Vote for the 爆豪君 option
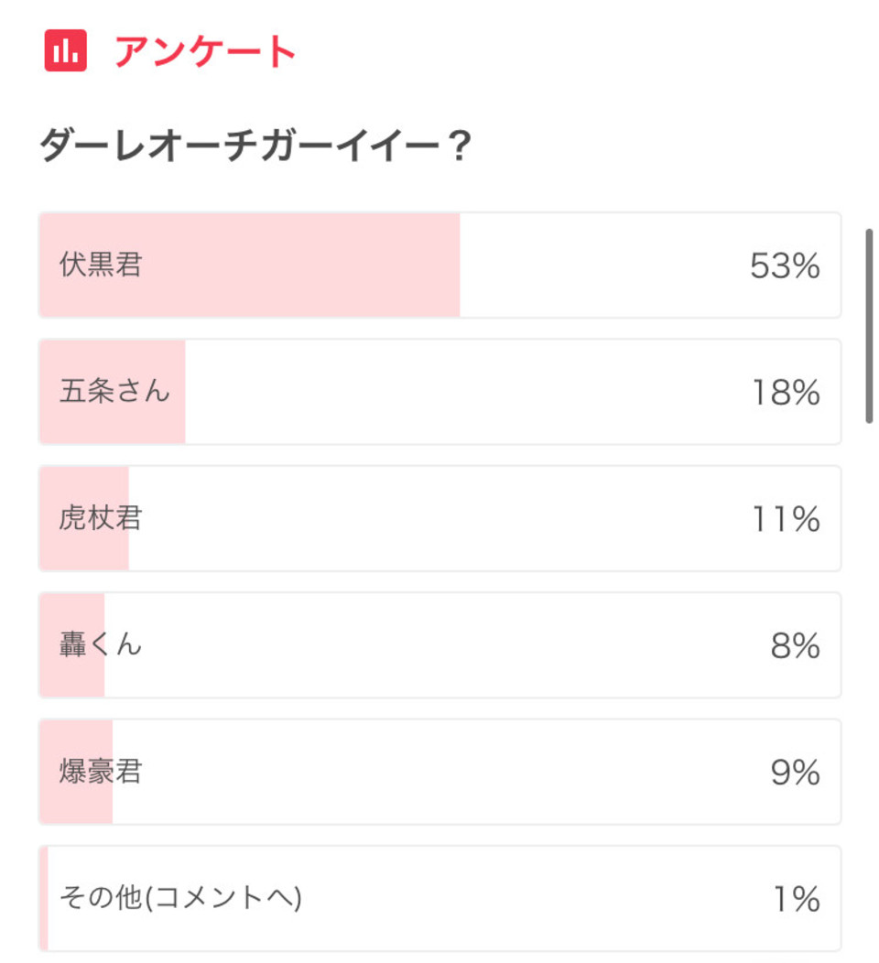This screenshot has height=963, width=879. pyautogui.click(x=439, y=772)
